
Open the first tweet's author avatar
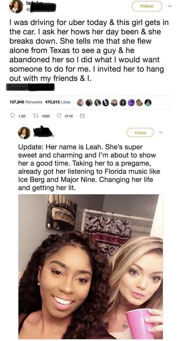[16, 7]
